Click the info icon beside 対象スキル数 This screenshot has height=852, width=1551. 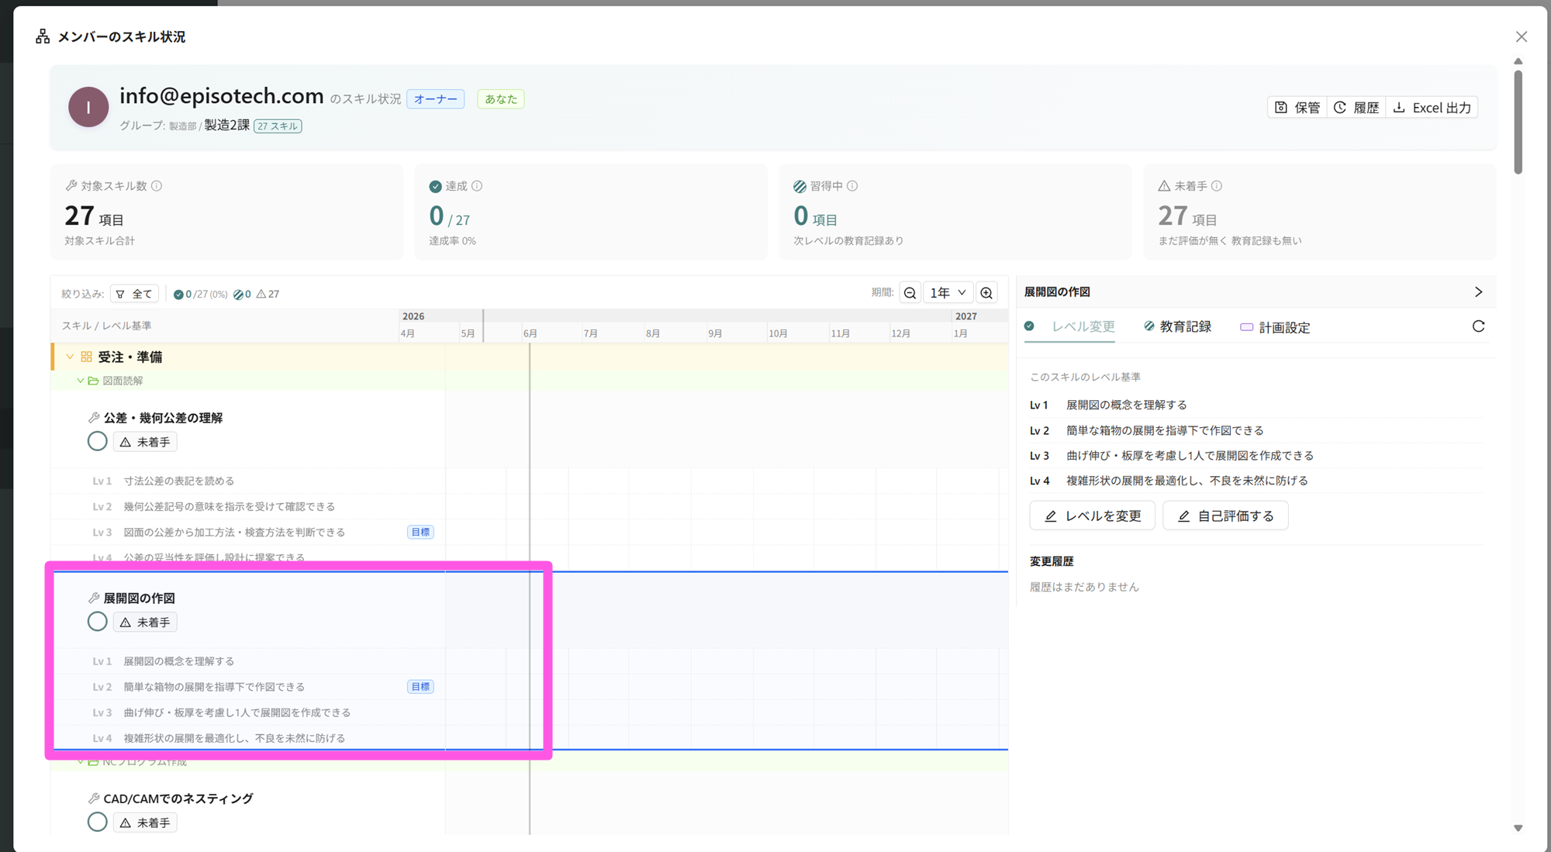click(157, 186)
